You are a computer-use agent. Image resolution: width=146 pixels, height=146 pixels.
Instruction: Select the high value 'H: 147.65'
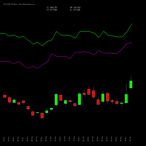click(x=75, y=8)
